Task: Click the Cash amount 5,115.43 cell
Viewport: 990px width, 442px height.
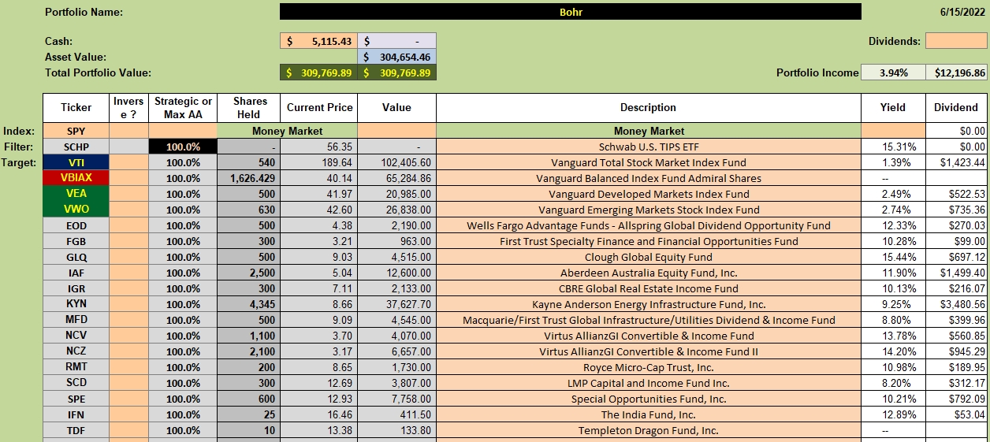Action: (318, 41)
